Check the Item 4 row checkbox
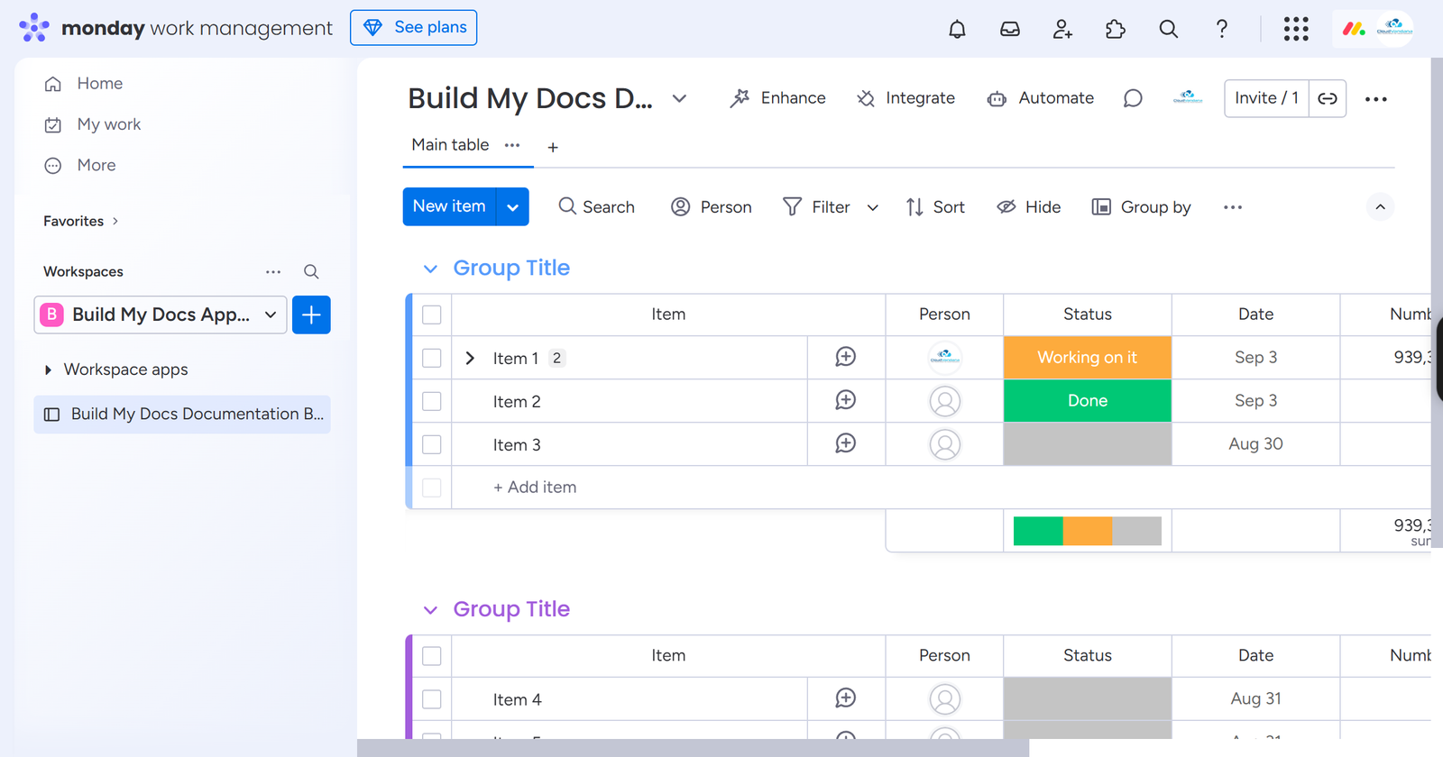The width and height of the screenshot is (1443, 757). point(432,699)
